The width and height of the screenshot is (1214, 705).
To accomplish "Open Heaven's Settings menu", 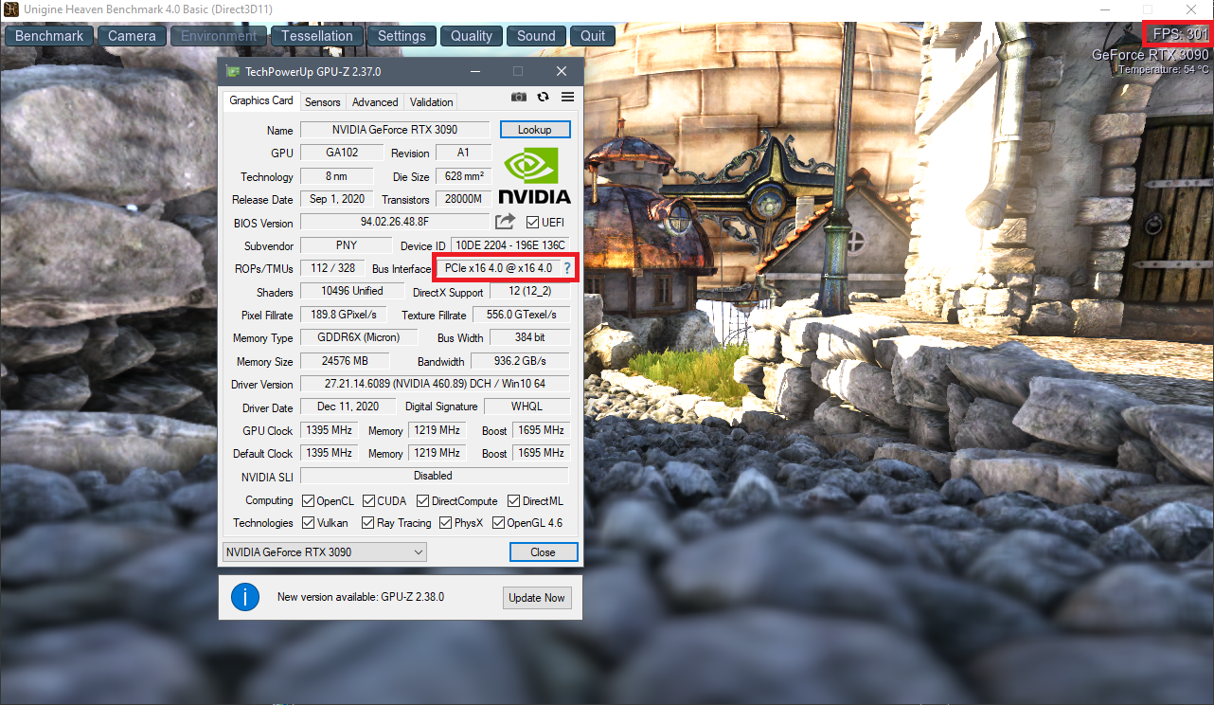I will [402, 35].
